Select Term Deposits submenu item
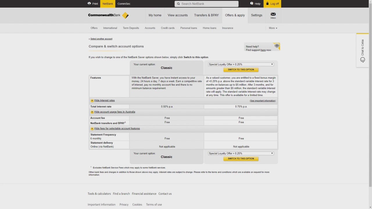Screen dimensions: 372x209 click(x=131, y=28)
